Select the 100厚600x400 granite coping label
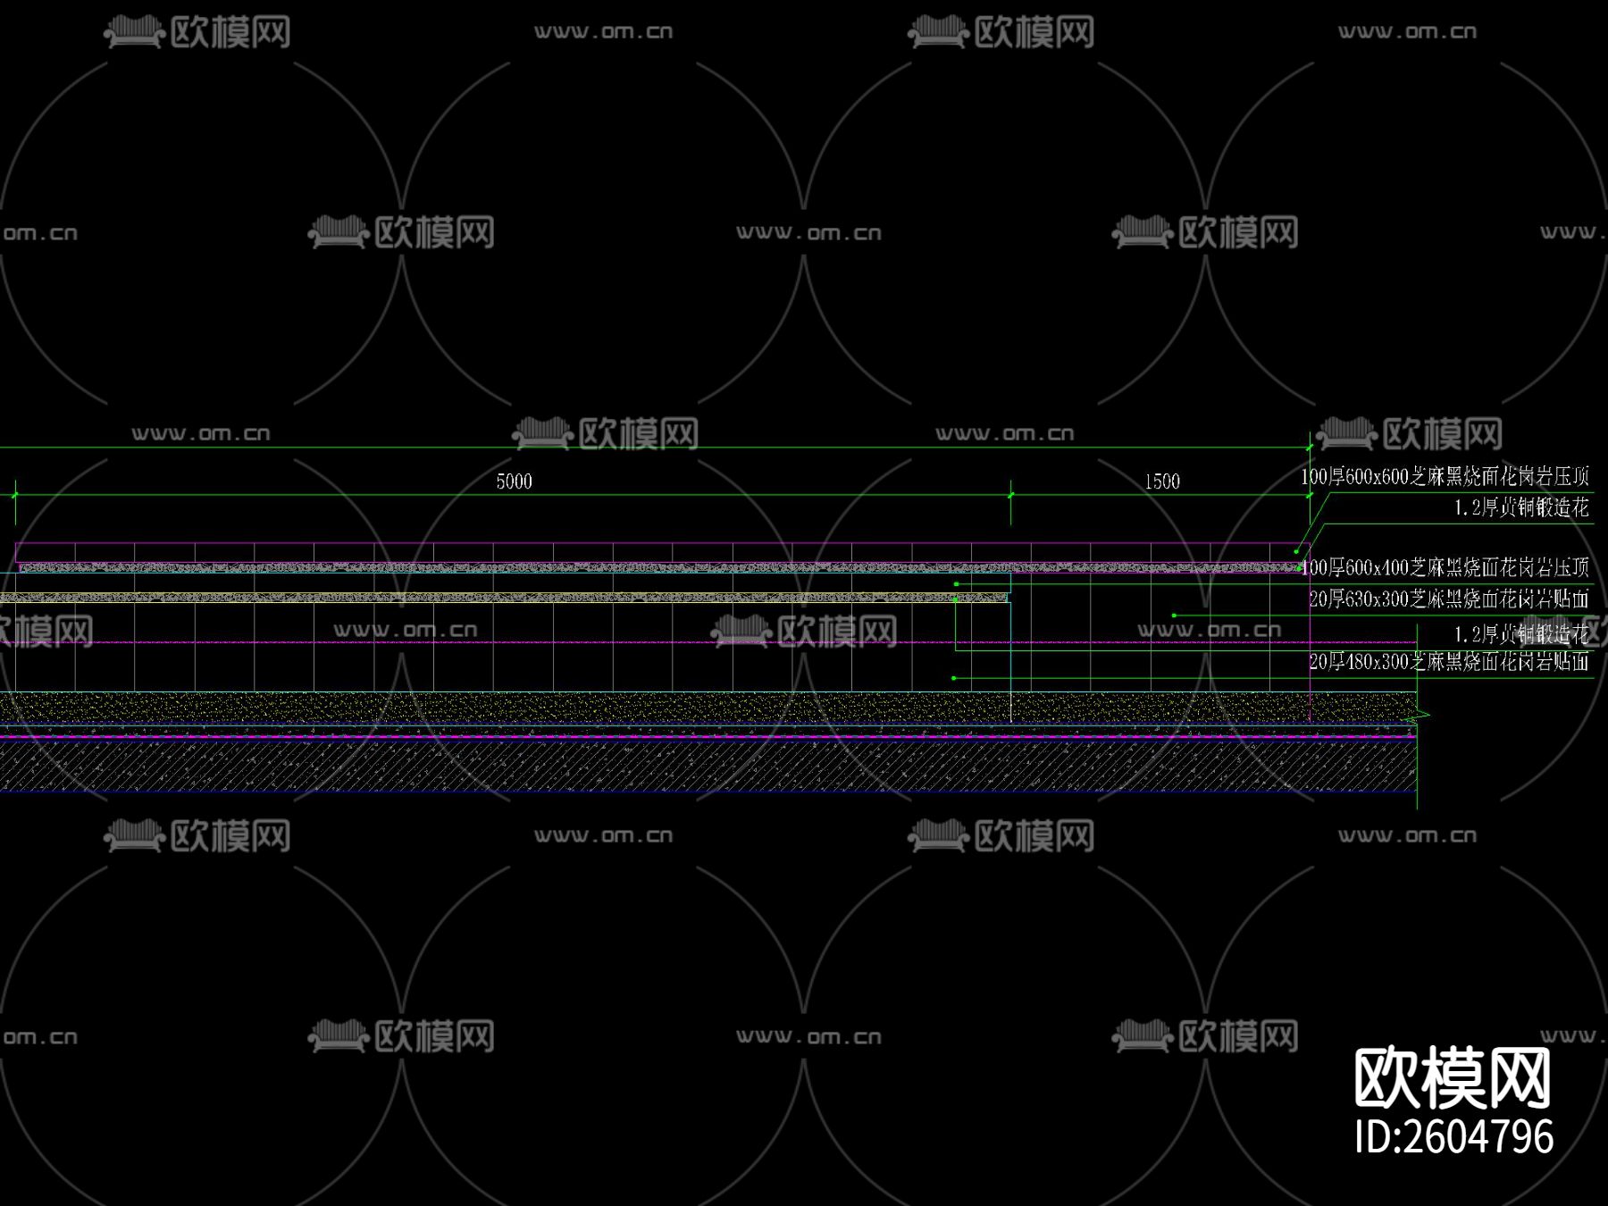 click(1445, 567)
